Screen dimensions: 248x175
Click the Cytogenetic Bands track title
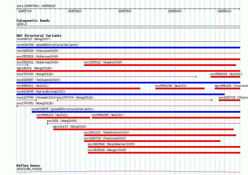coord(33,21)
